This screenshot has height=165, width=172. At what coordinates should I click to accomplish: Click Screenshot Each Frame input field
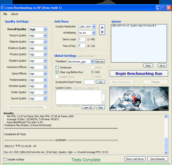point(89,82)
